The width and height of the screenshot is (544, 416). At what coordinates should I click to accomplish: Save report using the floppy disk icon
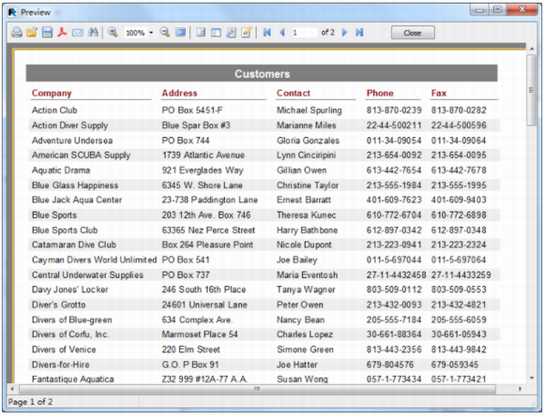(47, 33)
